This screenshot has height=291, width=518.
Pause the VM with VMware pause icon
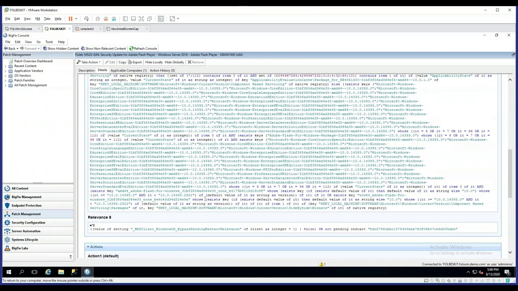point(70,19)
